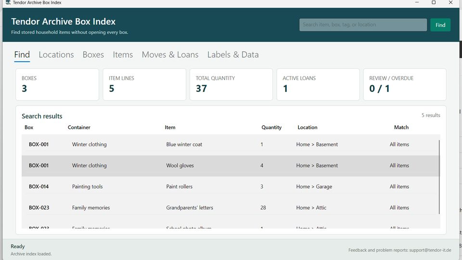Image resolution: width=462 pixels, height=260 pixels.
Task: Click Painting tools container cell
Action: [87, 187]
